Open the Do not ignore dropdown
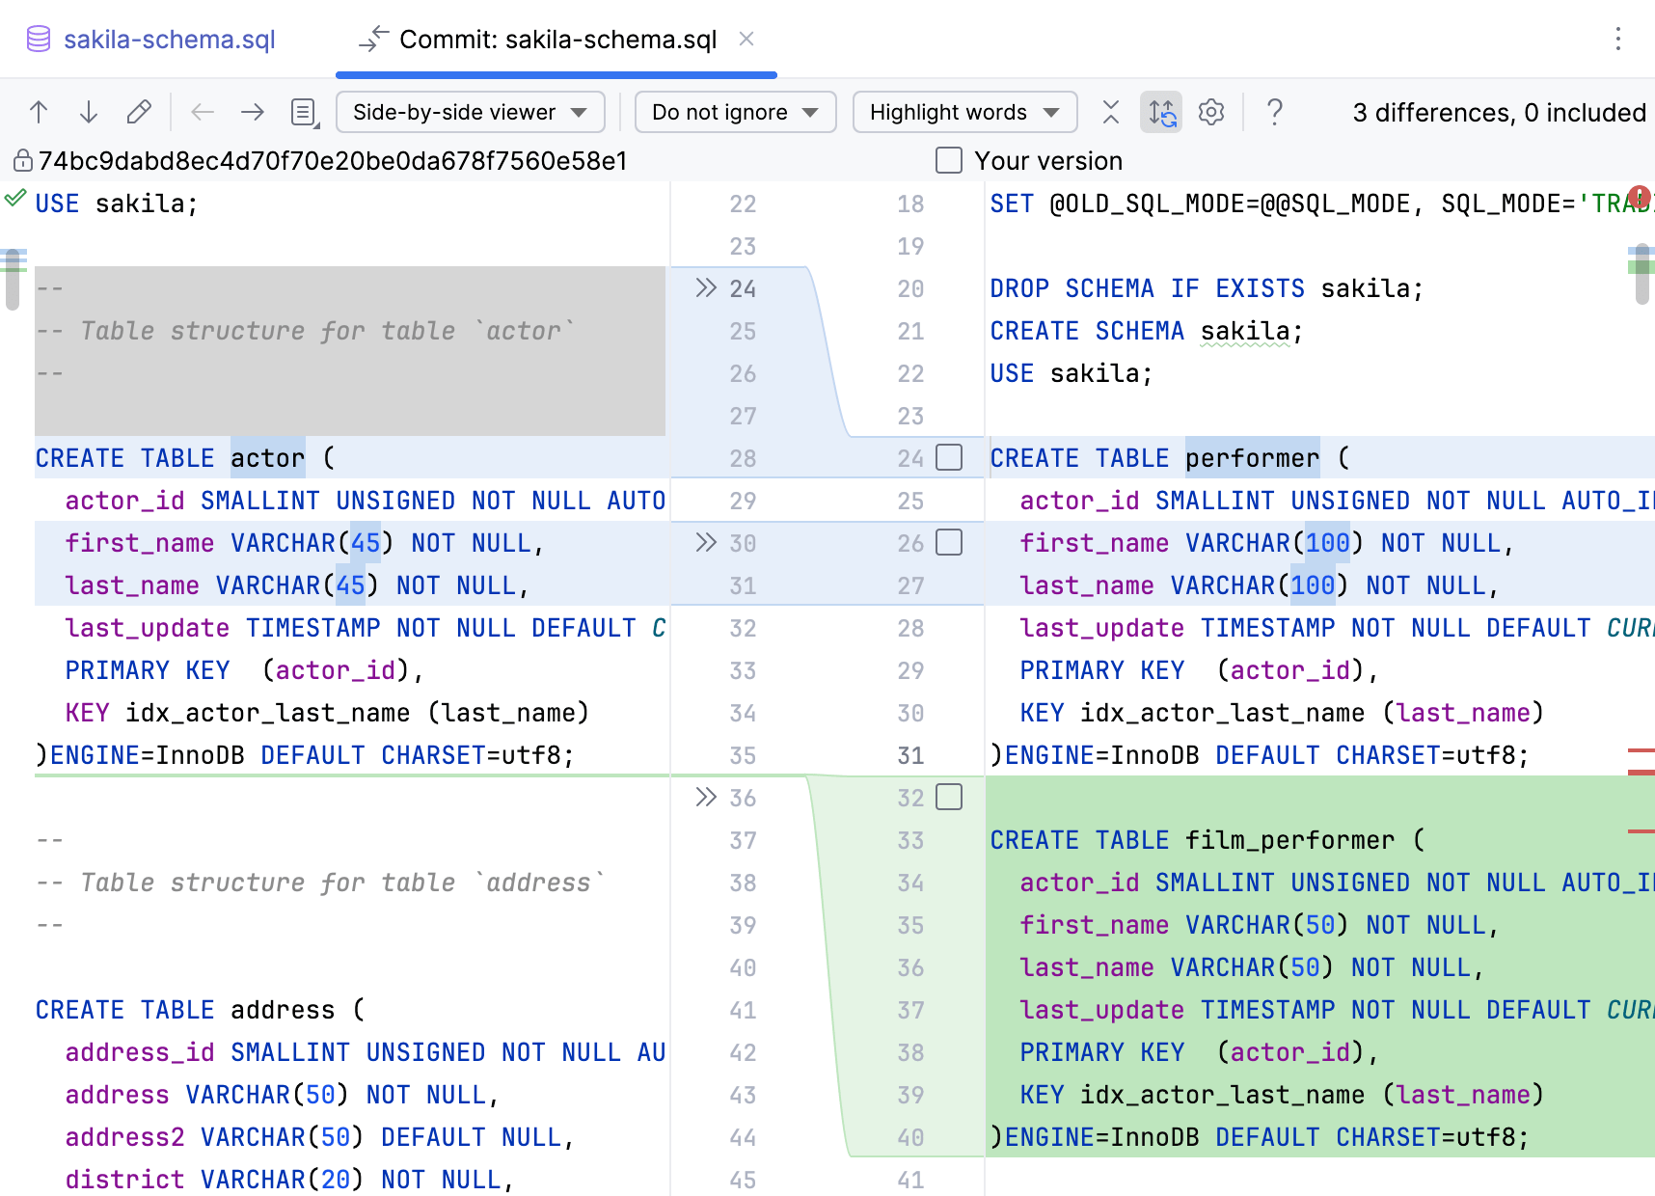 pyautogui.click(x=735, y=112)
